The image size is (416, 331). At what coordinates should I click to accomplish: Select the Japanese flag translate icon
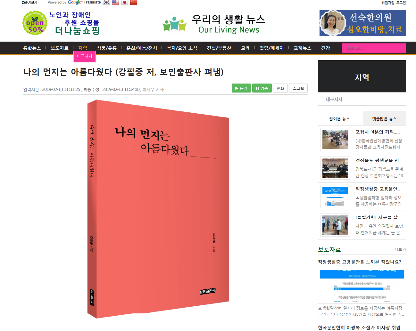pos(125,3)
